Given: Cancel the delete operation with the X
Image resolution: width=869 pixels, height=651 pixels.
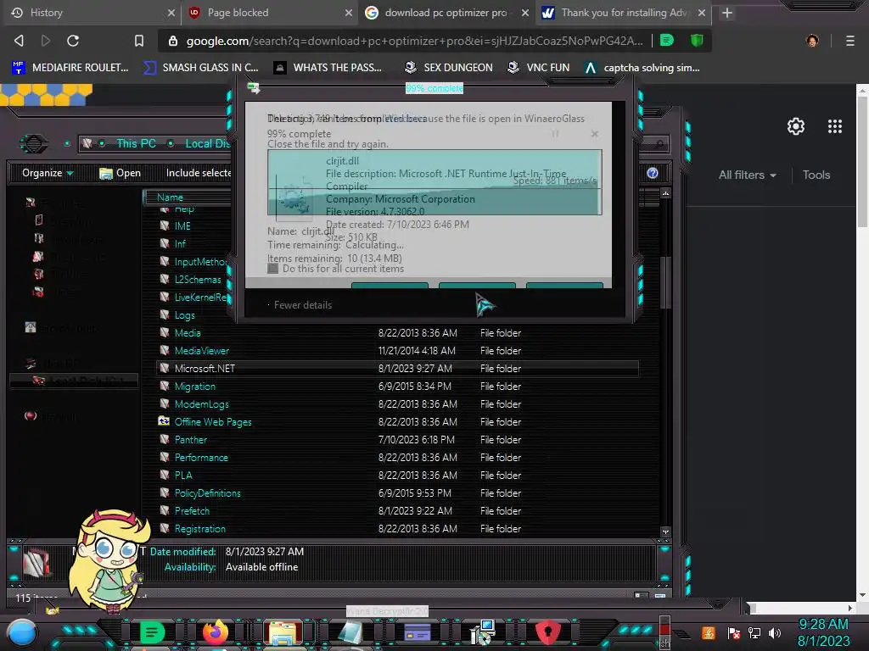Looking at the screenshot, I should pos(594,133).
